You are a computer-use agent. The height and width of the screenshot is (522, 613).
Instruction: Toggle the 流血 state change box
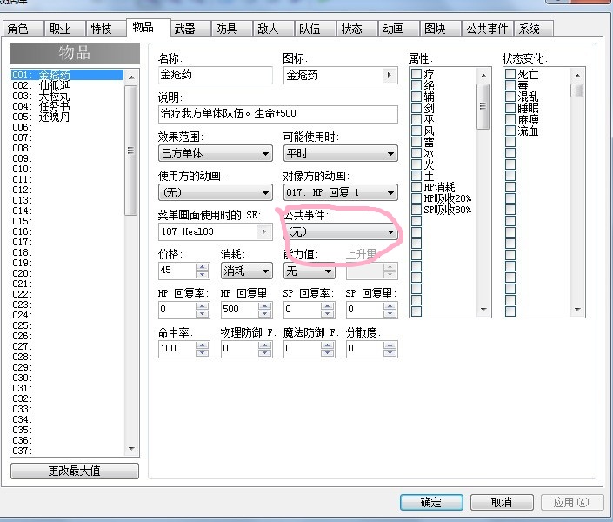coord(510,130)
